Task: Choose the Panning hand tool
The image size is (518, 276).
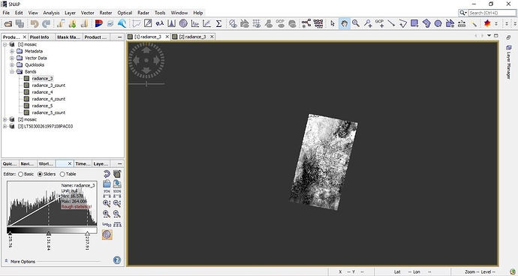Action: point(345,23)
